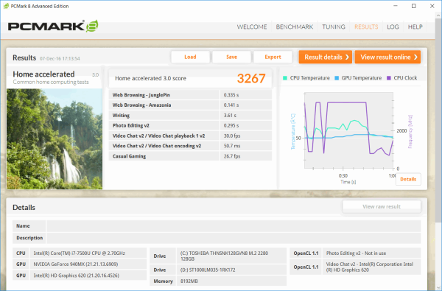Click the GPU Temperature legend swatch
The height and width of the screenshot is (291, 442).
coord(337,78)
